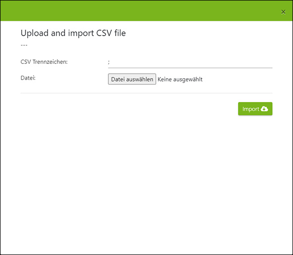Image resolution: width=293 pixels, height=255 pixels.
Task: Focus the CSV Trennzeichen input field
Action: (x=190, y=62)
